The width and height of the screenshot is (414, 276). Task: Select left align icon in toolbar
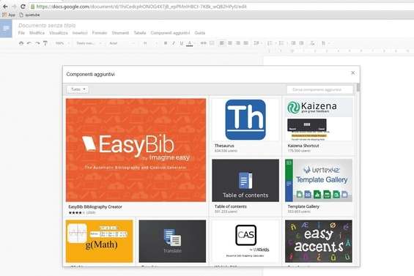pyautogui.click(x=222, y=43)
